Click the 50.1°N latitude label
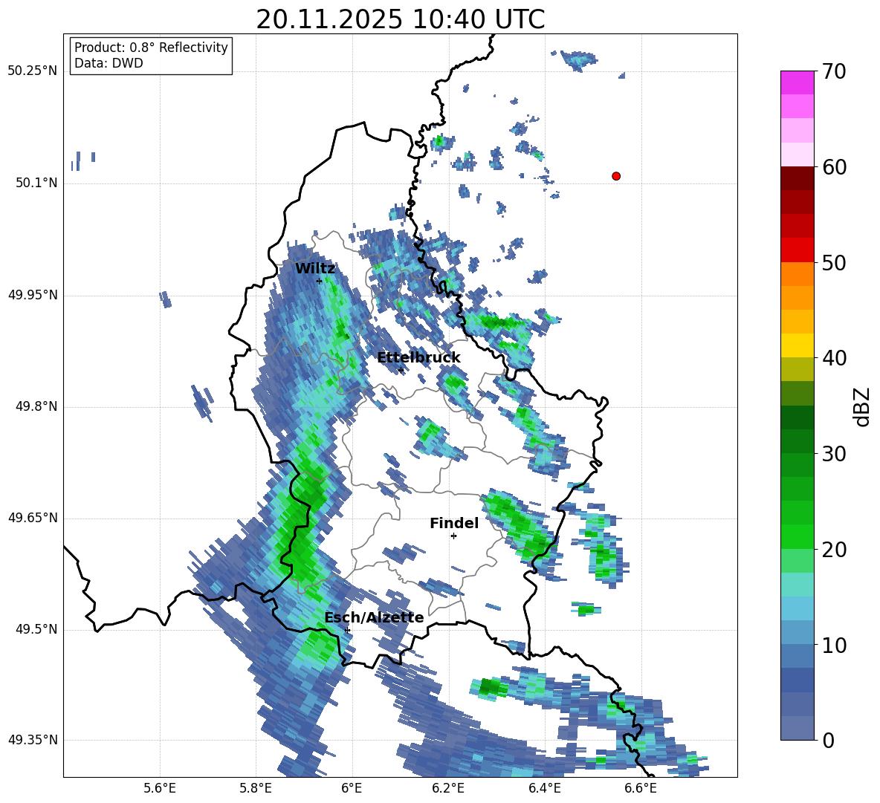Image resolution: width=880 pixels, height=803 pixels. 36,183
